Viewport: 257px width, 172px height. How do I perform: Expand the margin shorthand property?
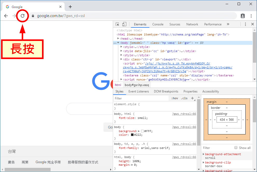click(x=132, y=165)
